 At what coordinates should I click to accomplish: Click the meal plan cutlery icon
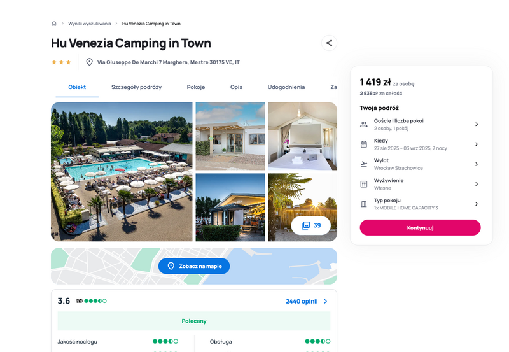point(364,184)
